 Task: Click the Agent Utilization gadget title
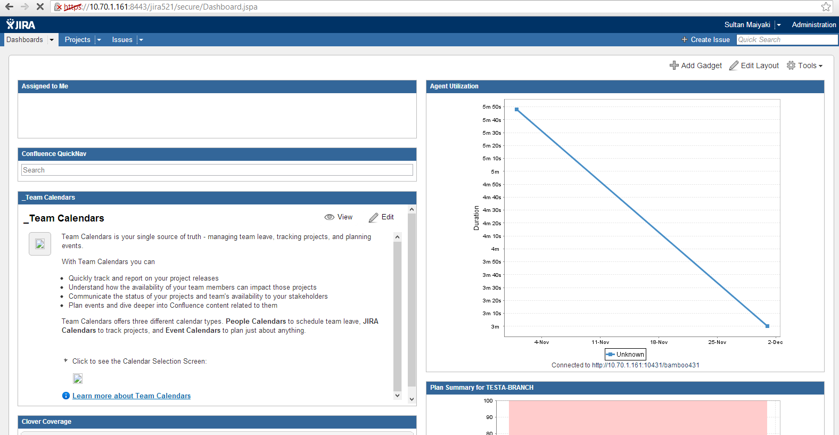pyautogui.click(x=454, y=86)
